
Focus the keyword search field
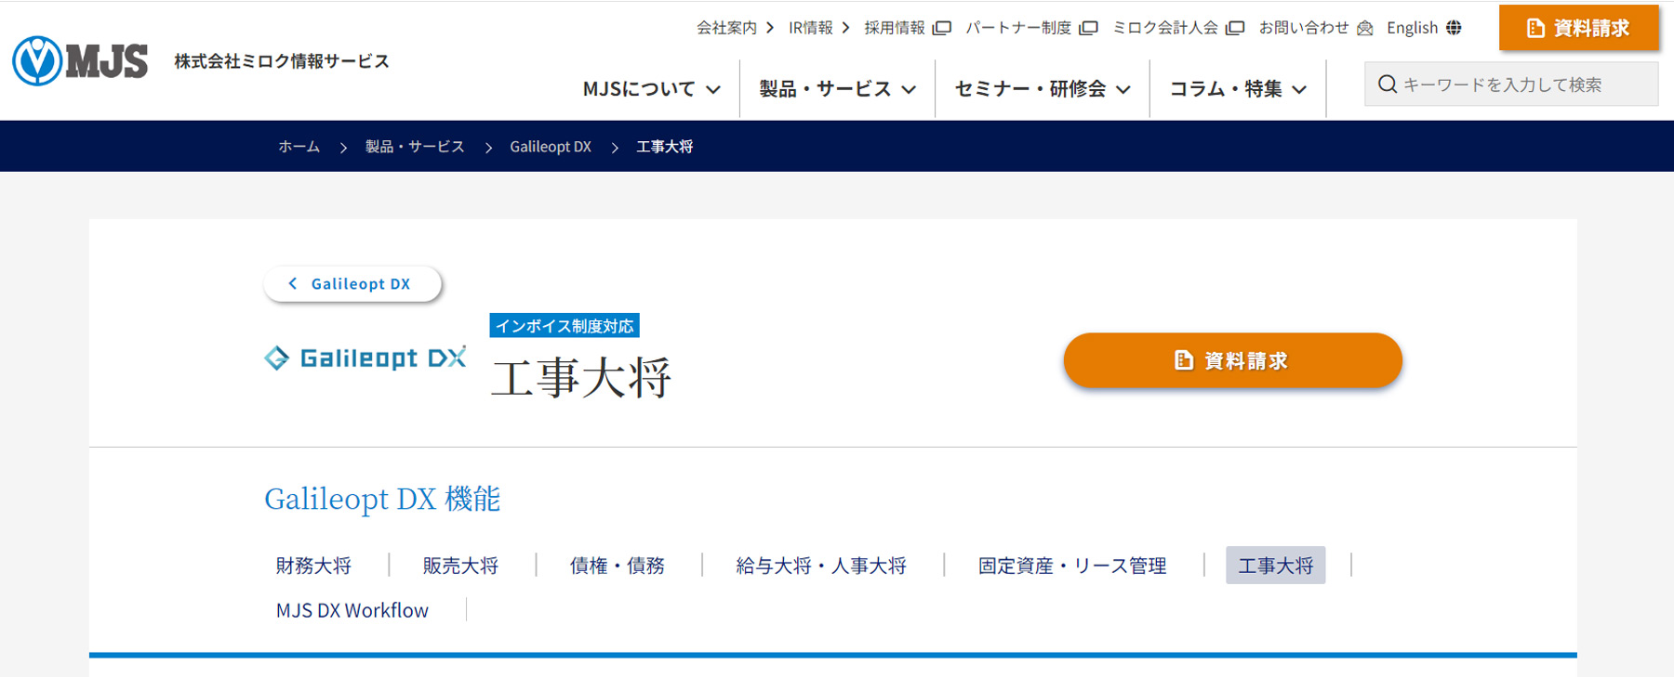[x=1511, y=85]
